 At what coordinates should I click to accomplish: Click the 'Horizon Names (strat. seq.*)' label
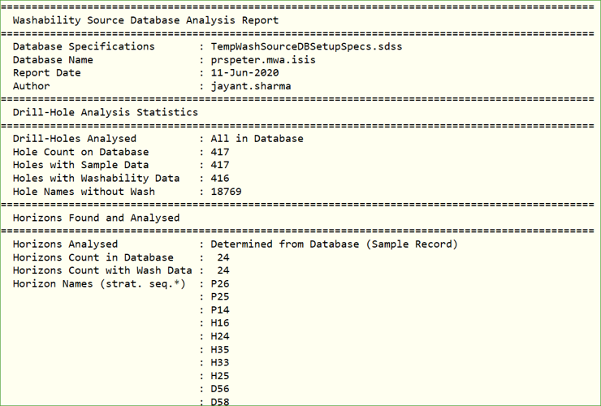point(99,283)
